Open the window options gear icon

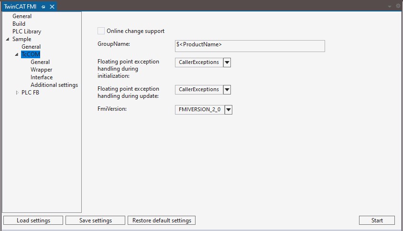(398, 6)
